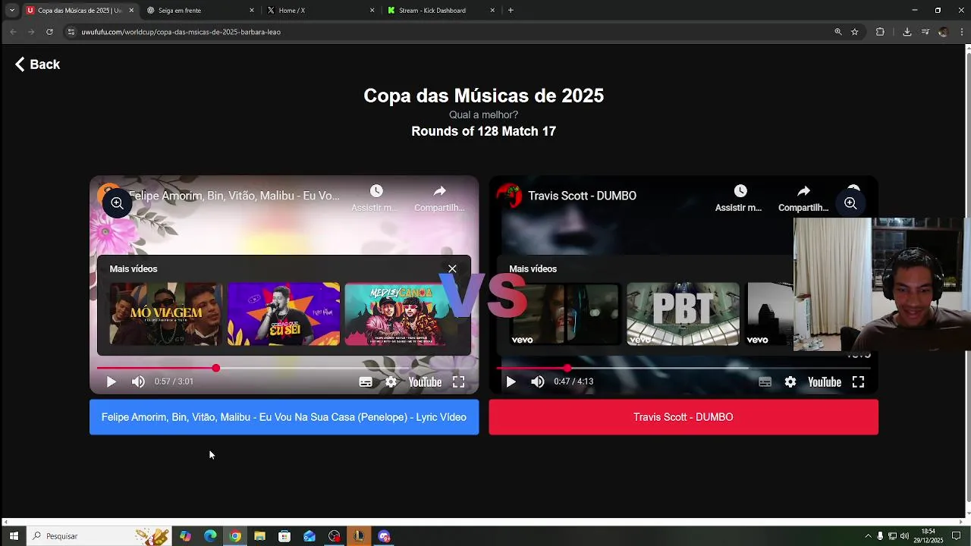Mute the Travis Scott video volume
The height and width of the screenshot is (546, 971).
coord(538,381)
